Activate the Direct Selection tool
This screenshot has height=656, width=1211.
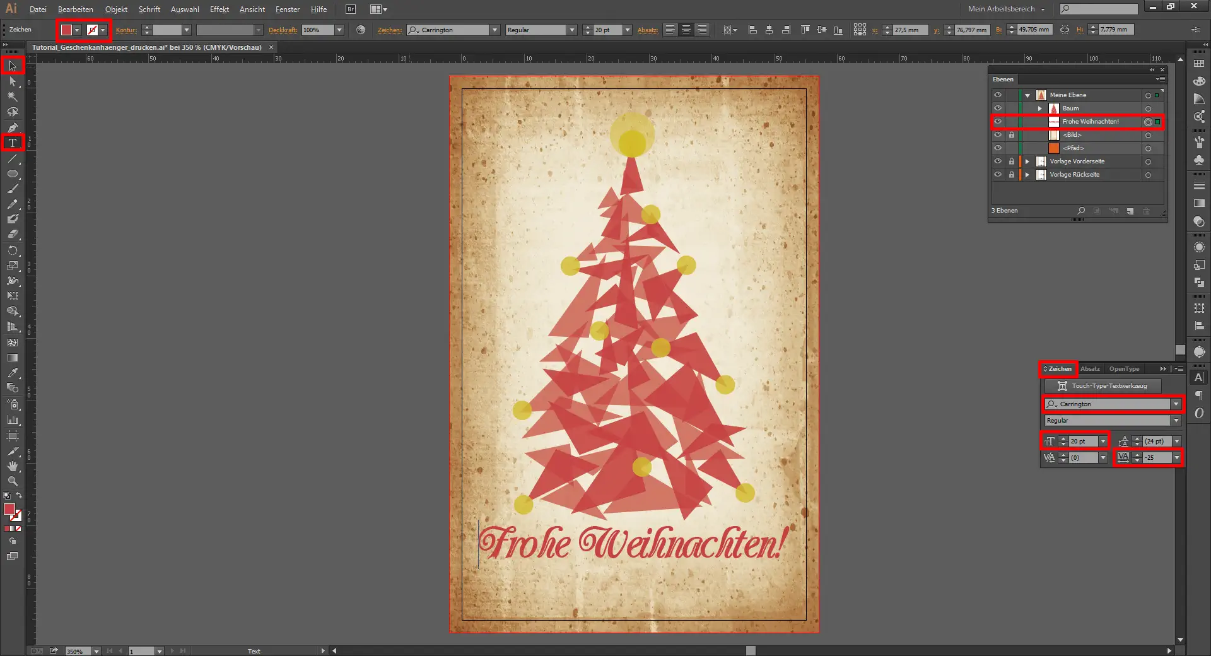(13, 81)
